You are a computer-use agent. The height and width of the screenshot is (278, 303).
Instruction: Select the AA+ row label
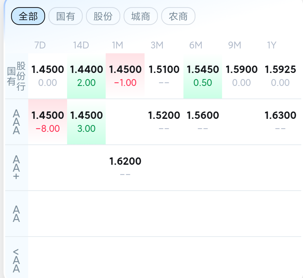(16, 168)
